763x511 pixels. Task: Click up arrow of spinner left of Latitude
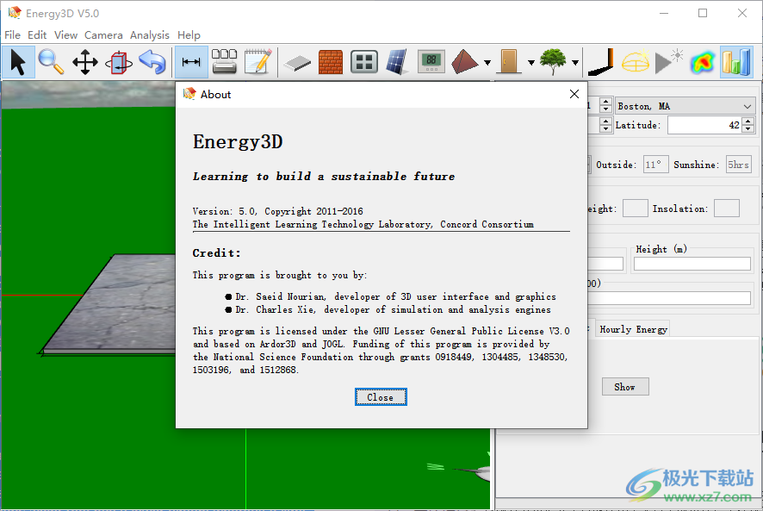pos(605,121)
